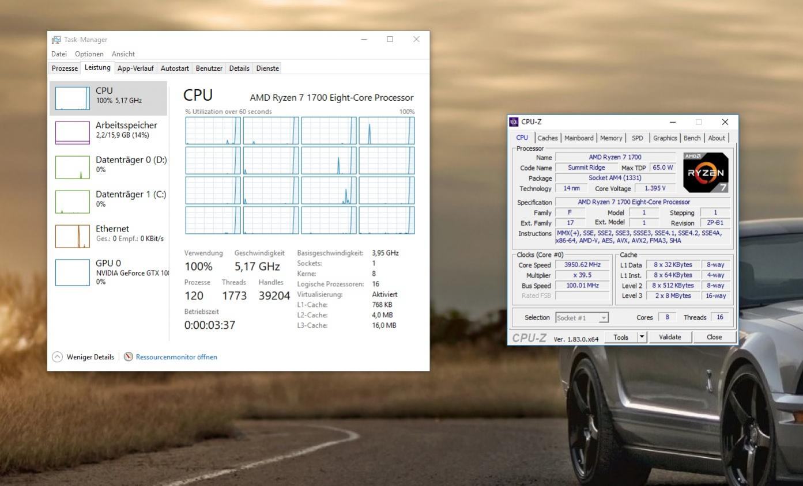
Task: Select the CPU performance graph thumbnail
Action: (73, 98)
